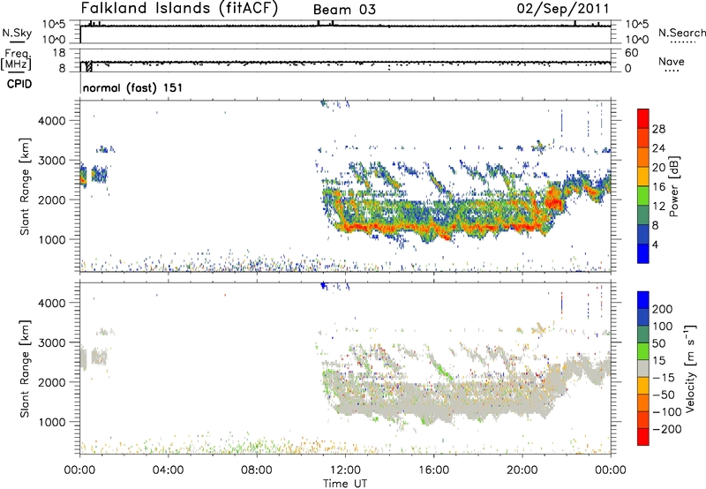Click the 'CPID' label

[x=19, y=84]
